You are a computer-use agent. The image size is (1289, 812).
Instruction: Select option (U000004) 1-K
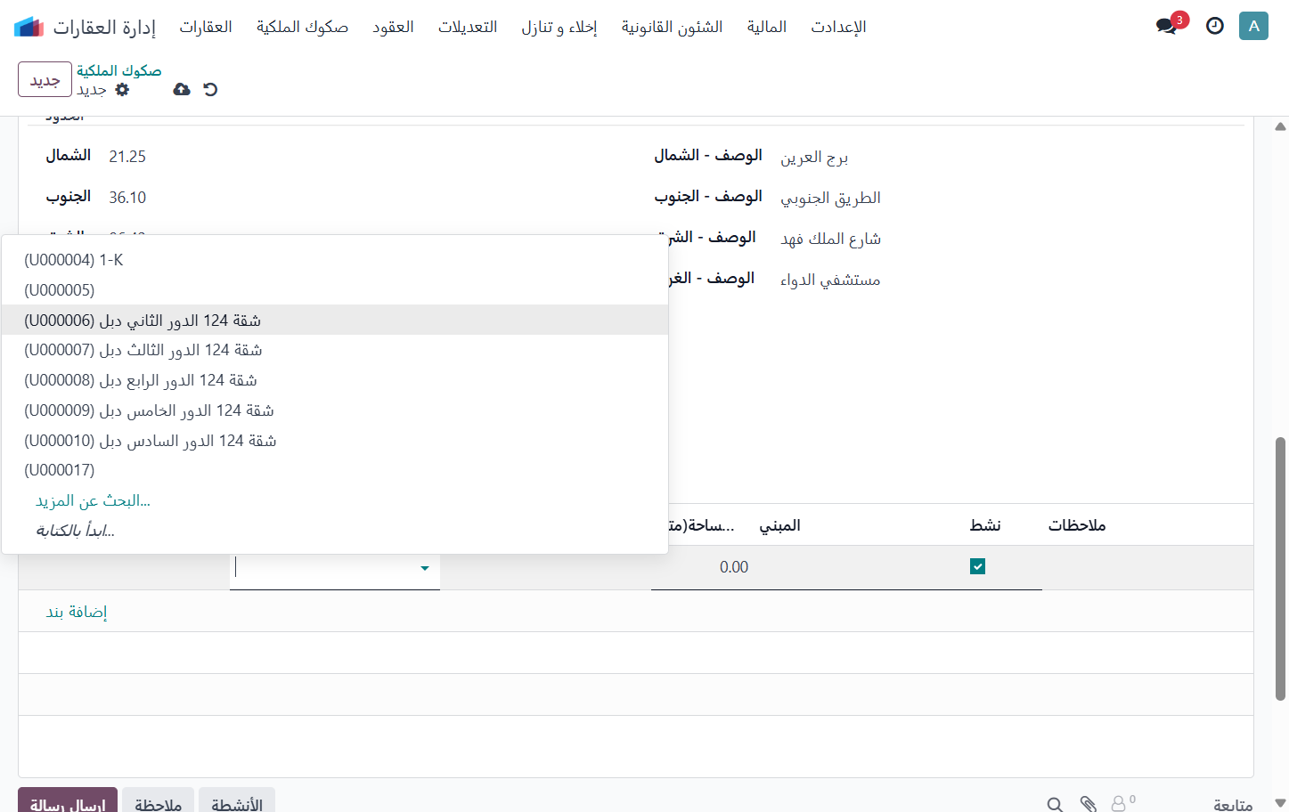click(335, 260)
